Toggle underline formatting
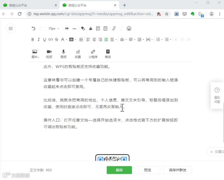 pos(45,39)
